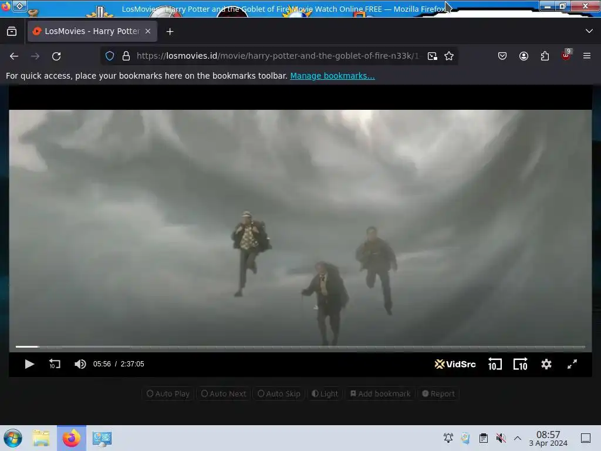This screenshot has width=601, height=451.
Task: Open the extensions puzzle menu
Action: (x=545, y=56)
